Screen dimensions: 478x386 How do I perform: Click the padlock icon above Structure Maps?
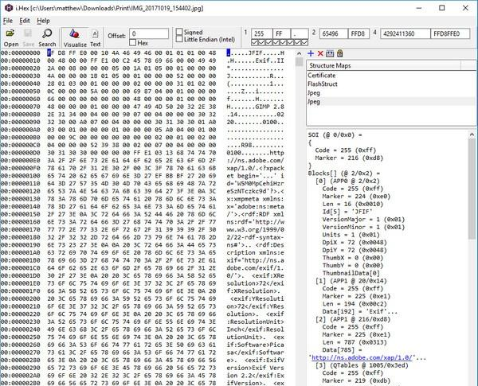pyautogui.click(x=339, y=53)
